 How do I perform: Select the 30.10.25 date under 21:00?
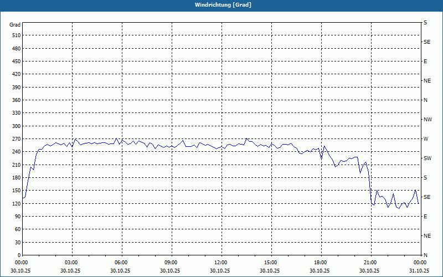point(369,270)
